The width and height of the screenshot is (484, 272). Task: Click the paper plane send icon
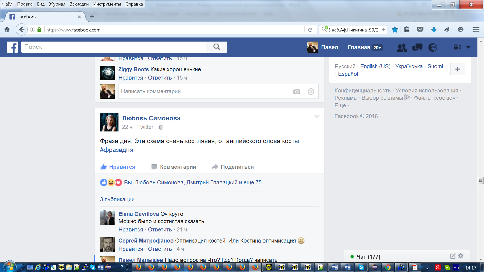coord(447,30)
